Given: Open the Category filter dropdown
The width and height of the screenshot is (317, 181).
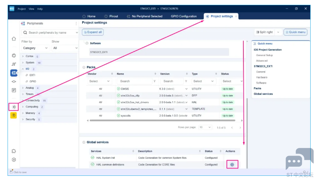Looking at the screenshot, I should pos(35,48).
